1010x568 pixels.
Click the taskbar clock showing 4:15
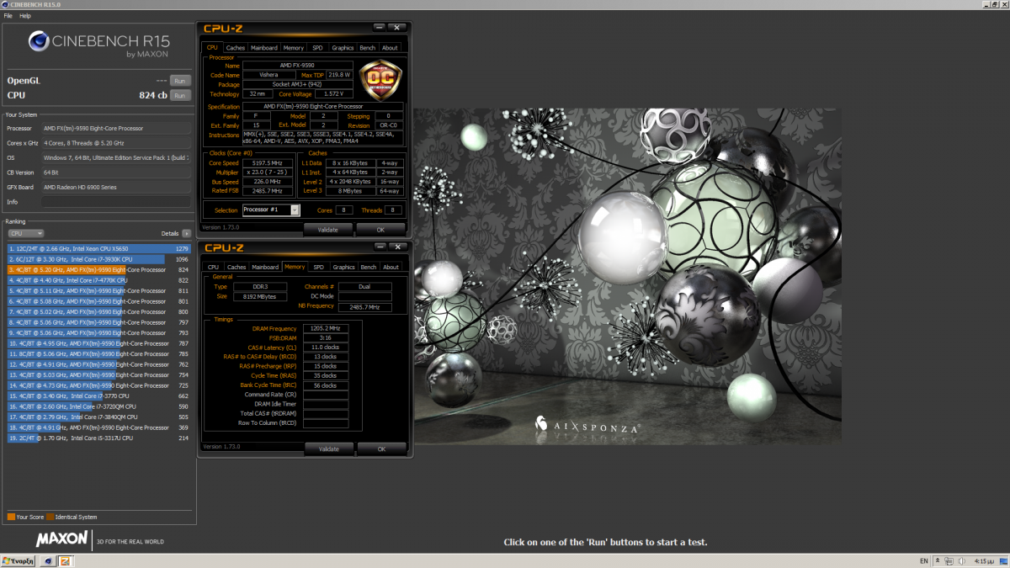[x=985, y=561]
